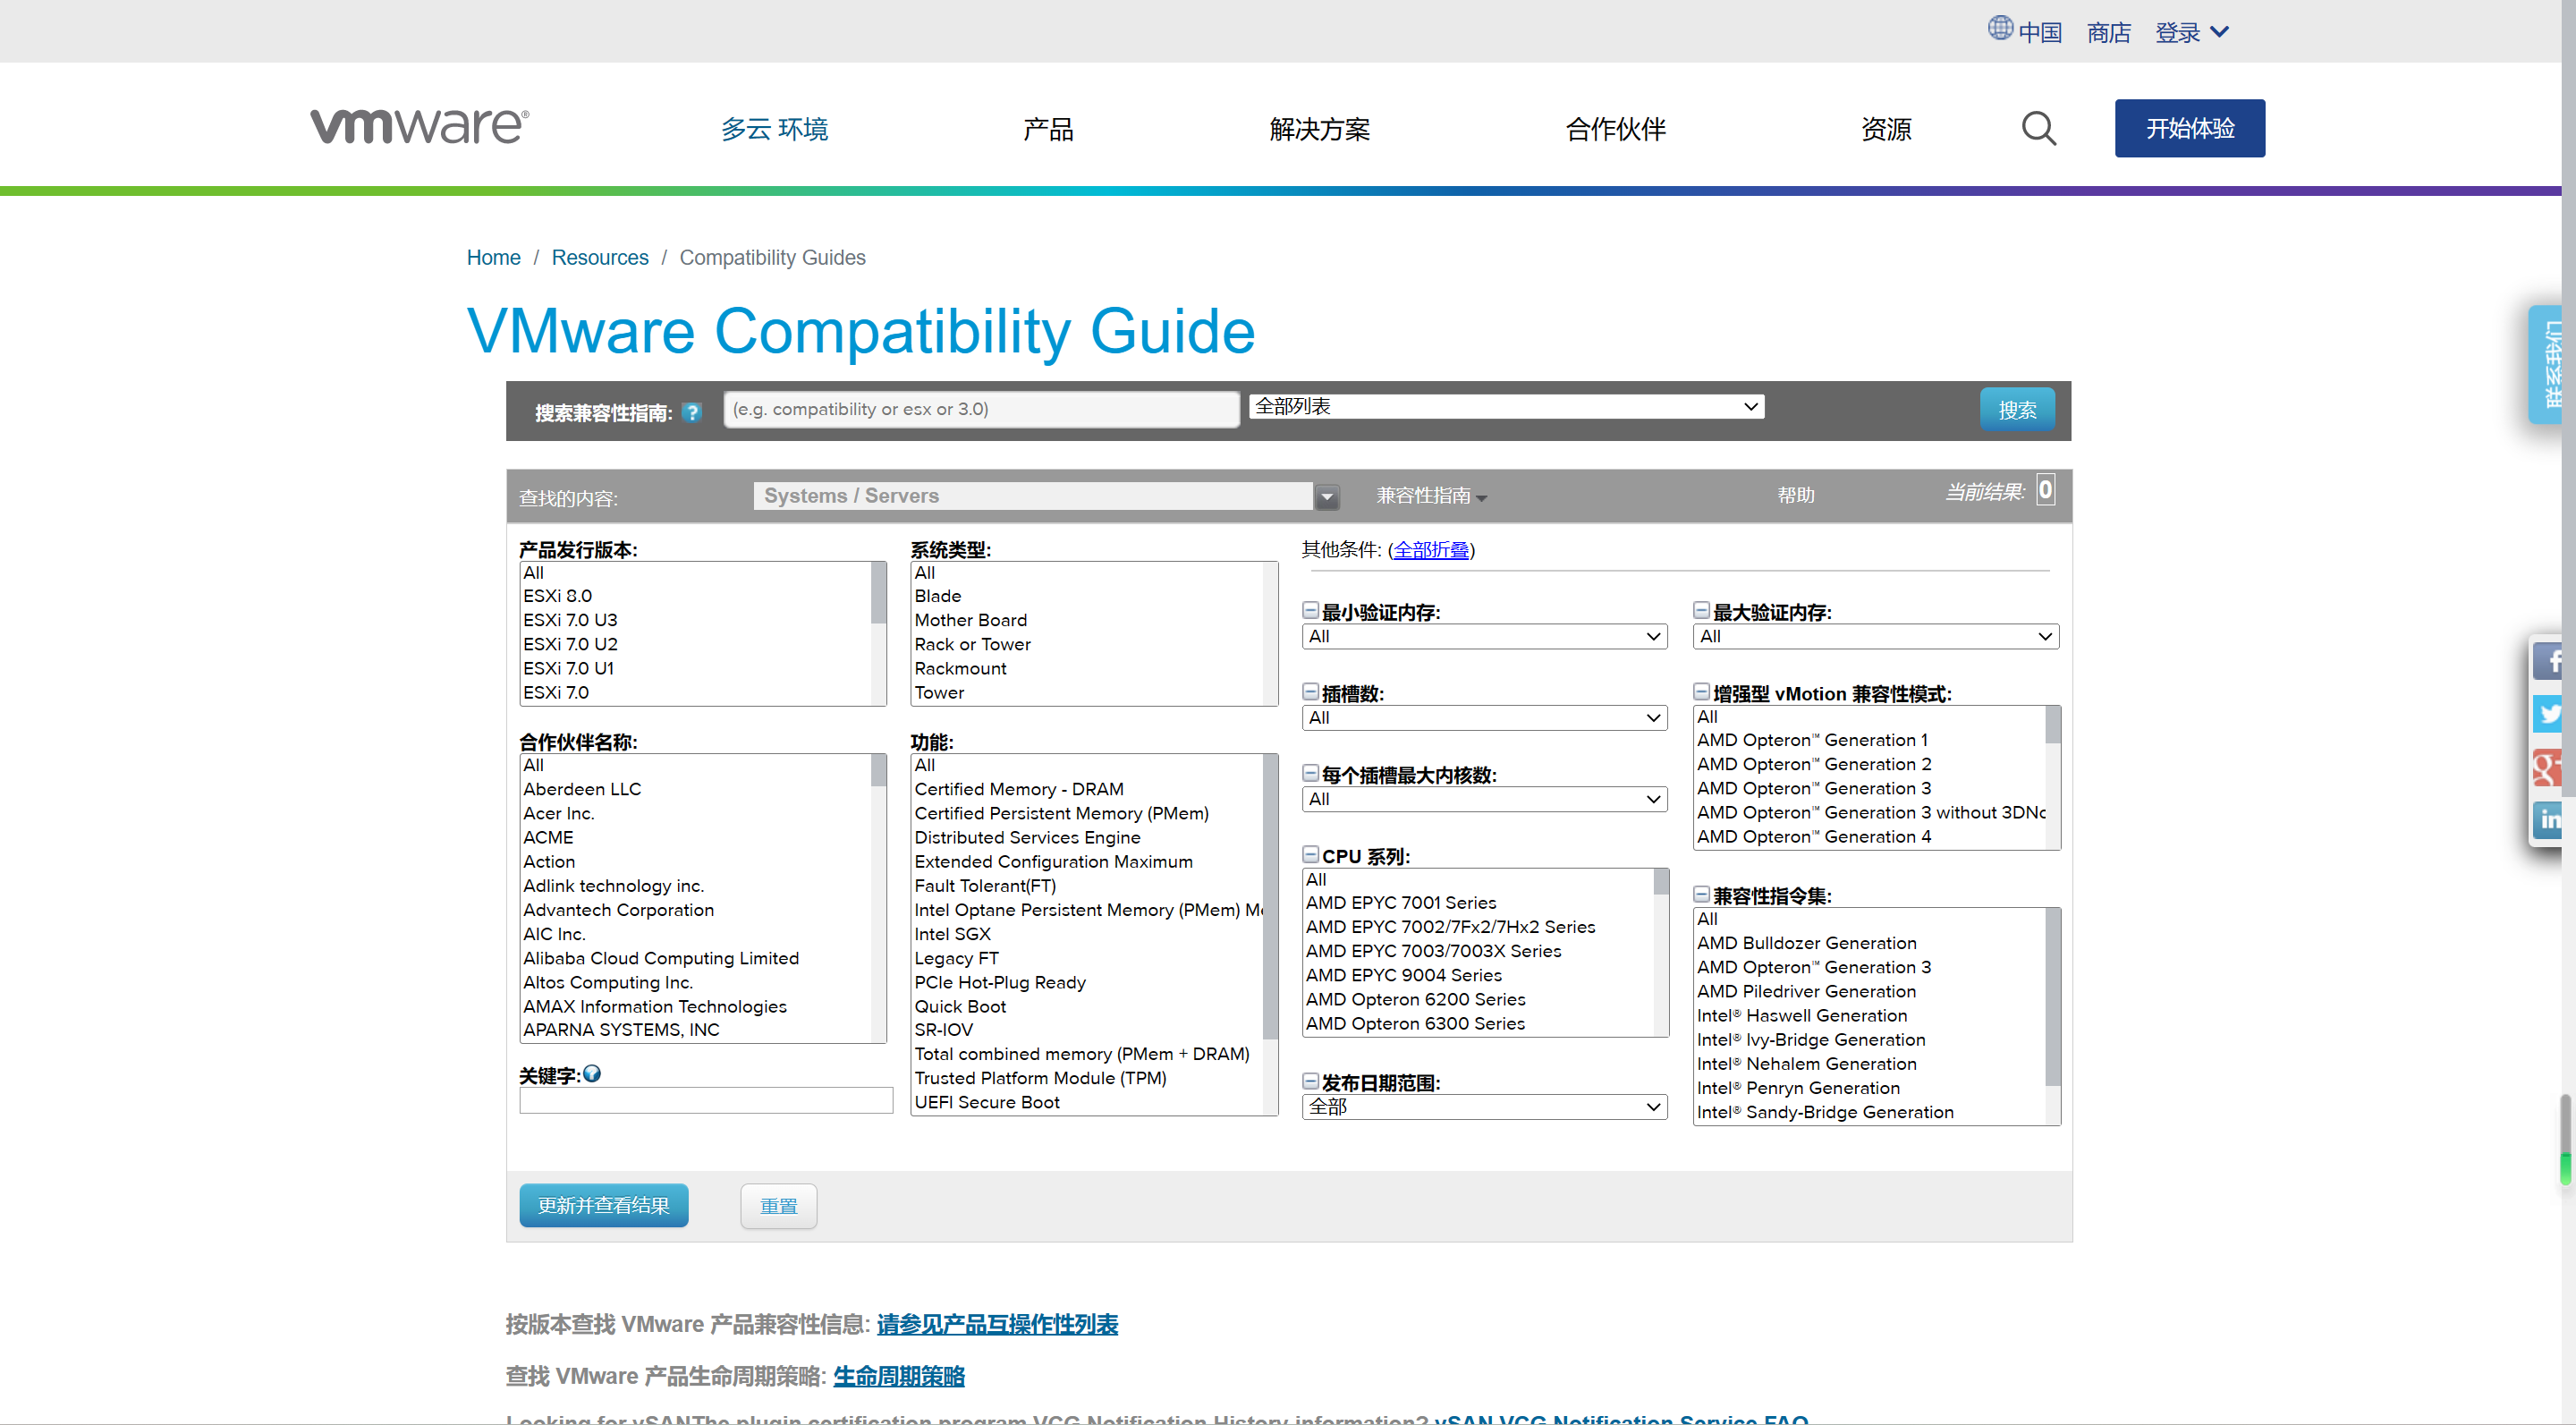Go to Home breadcrumb
Screen dimensions: 2576x1425
click(493, 258)
